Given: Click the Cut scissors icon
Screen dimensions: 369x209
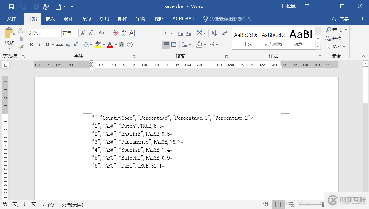Looking at the screenshot, I should click(x=21, y=30).
